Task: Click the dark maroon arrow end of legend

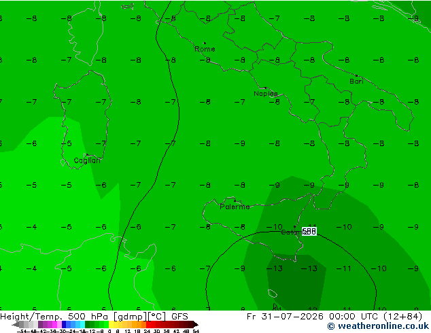Action: (196, 324)
